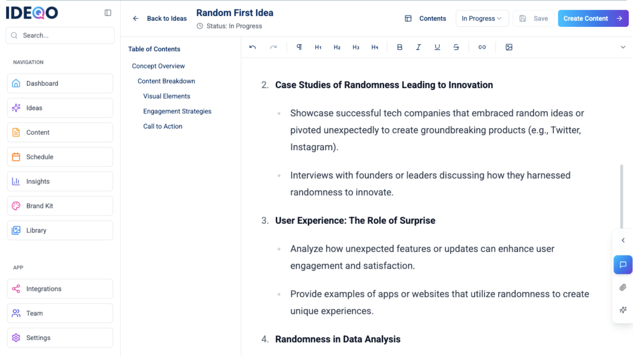Apply Heading 1 formatting
633x356 pixels.
(x=318, y=47)
